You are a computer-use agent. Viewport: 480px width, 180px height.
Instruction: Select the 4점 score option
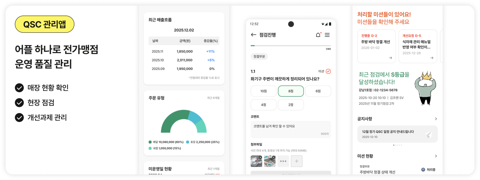(263, 105)
